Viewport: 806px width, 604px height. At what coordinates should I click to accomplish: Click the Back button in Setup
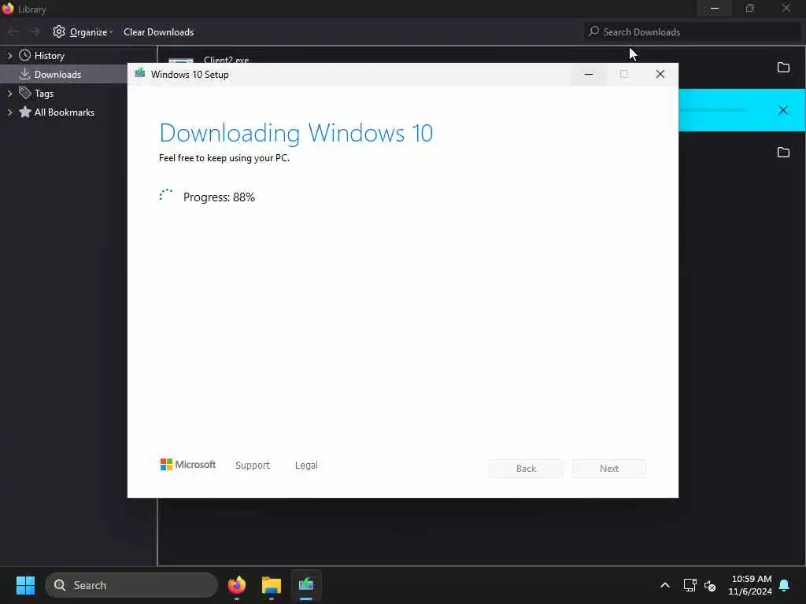click(526, 469)
